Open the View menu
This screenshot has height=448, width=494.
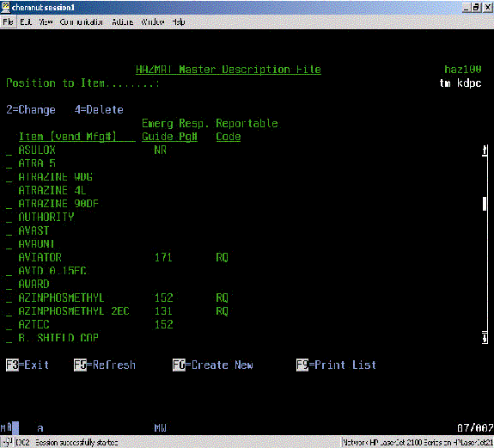tap(46, 22)
